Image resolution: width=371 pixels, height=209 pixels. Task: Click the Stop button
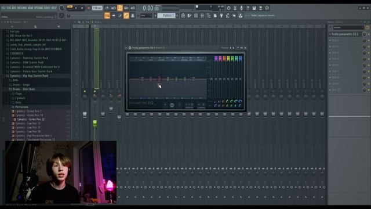(82, 8)
